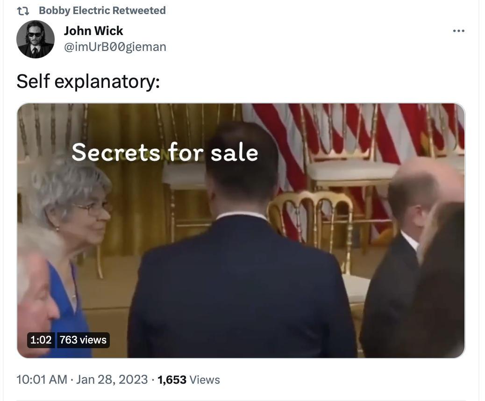Click the retweet icon beside Bobby Electric
Image resolution: width=485 pixels, height=401 pixels.
point(23,11)
